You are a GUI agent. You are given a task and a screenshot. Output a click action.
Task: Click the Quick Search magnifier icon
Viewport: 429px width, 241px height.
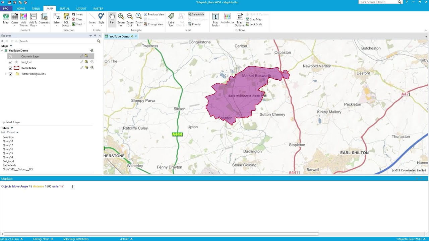coord(400,2)
